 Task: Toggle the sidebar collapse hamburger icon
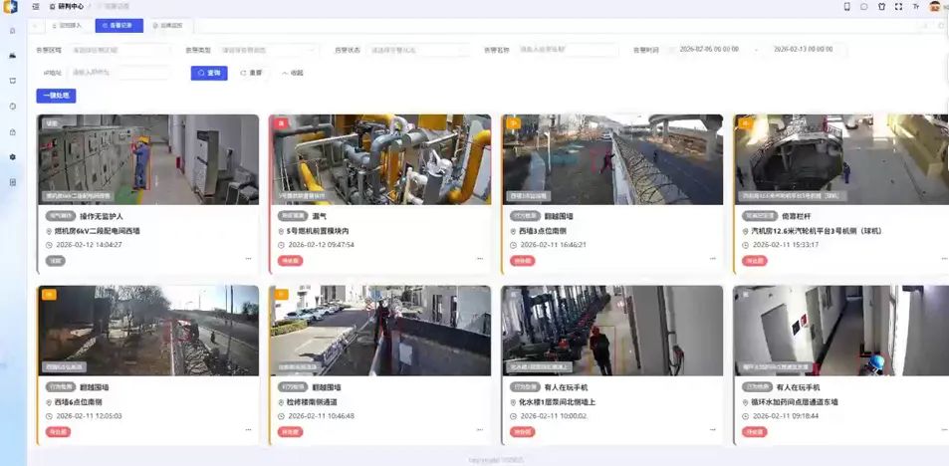pyautogui.click(x=36, y=7)
